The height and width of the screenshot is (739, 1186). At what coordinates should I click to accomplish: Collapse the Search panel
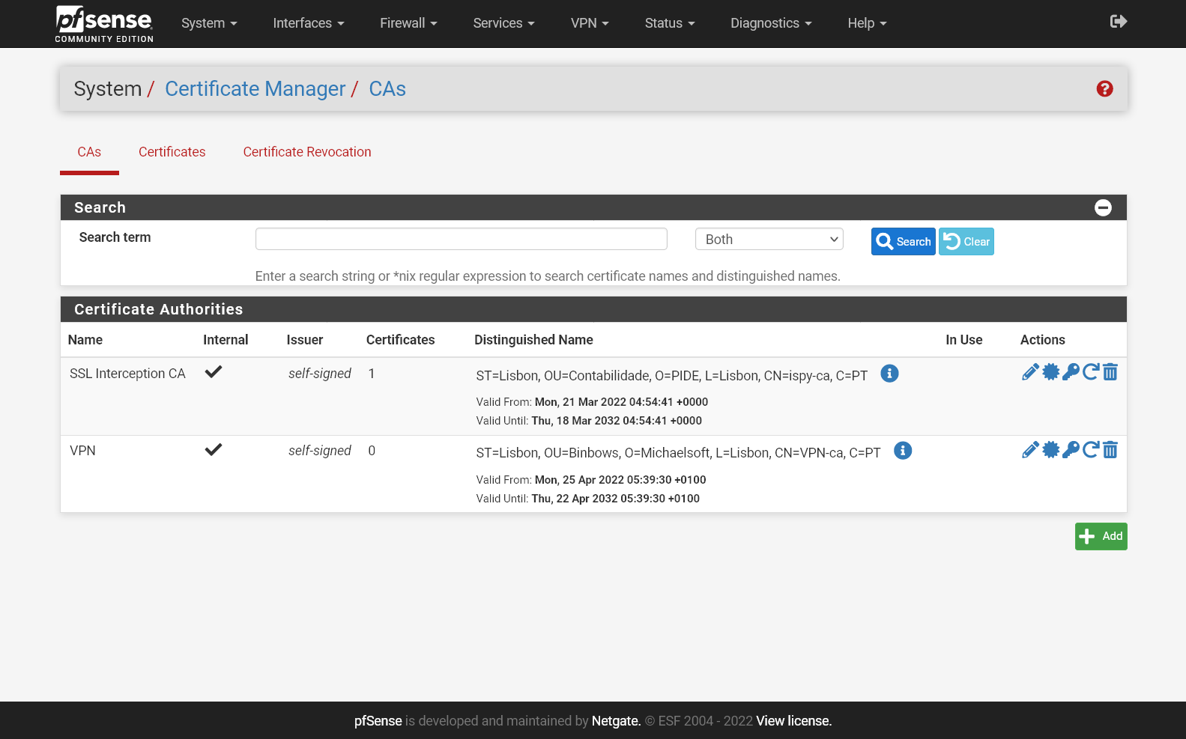[1103, 208]
